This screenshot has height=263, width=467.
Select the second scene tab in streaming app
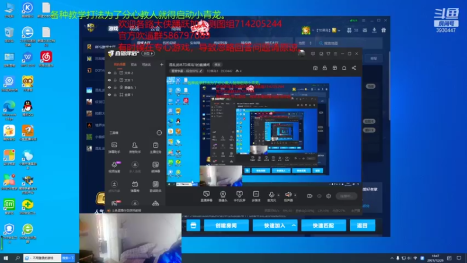pos(134,65)
